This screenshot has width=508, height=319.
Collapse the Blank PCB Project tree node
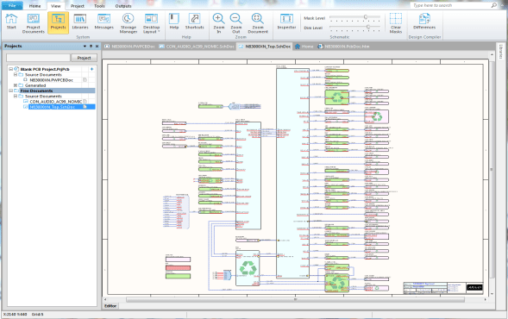coord(10,69)
